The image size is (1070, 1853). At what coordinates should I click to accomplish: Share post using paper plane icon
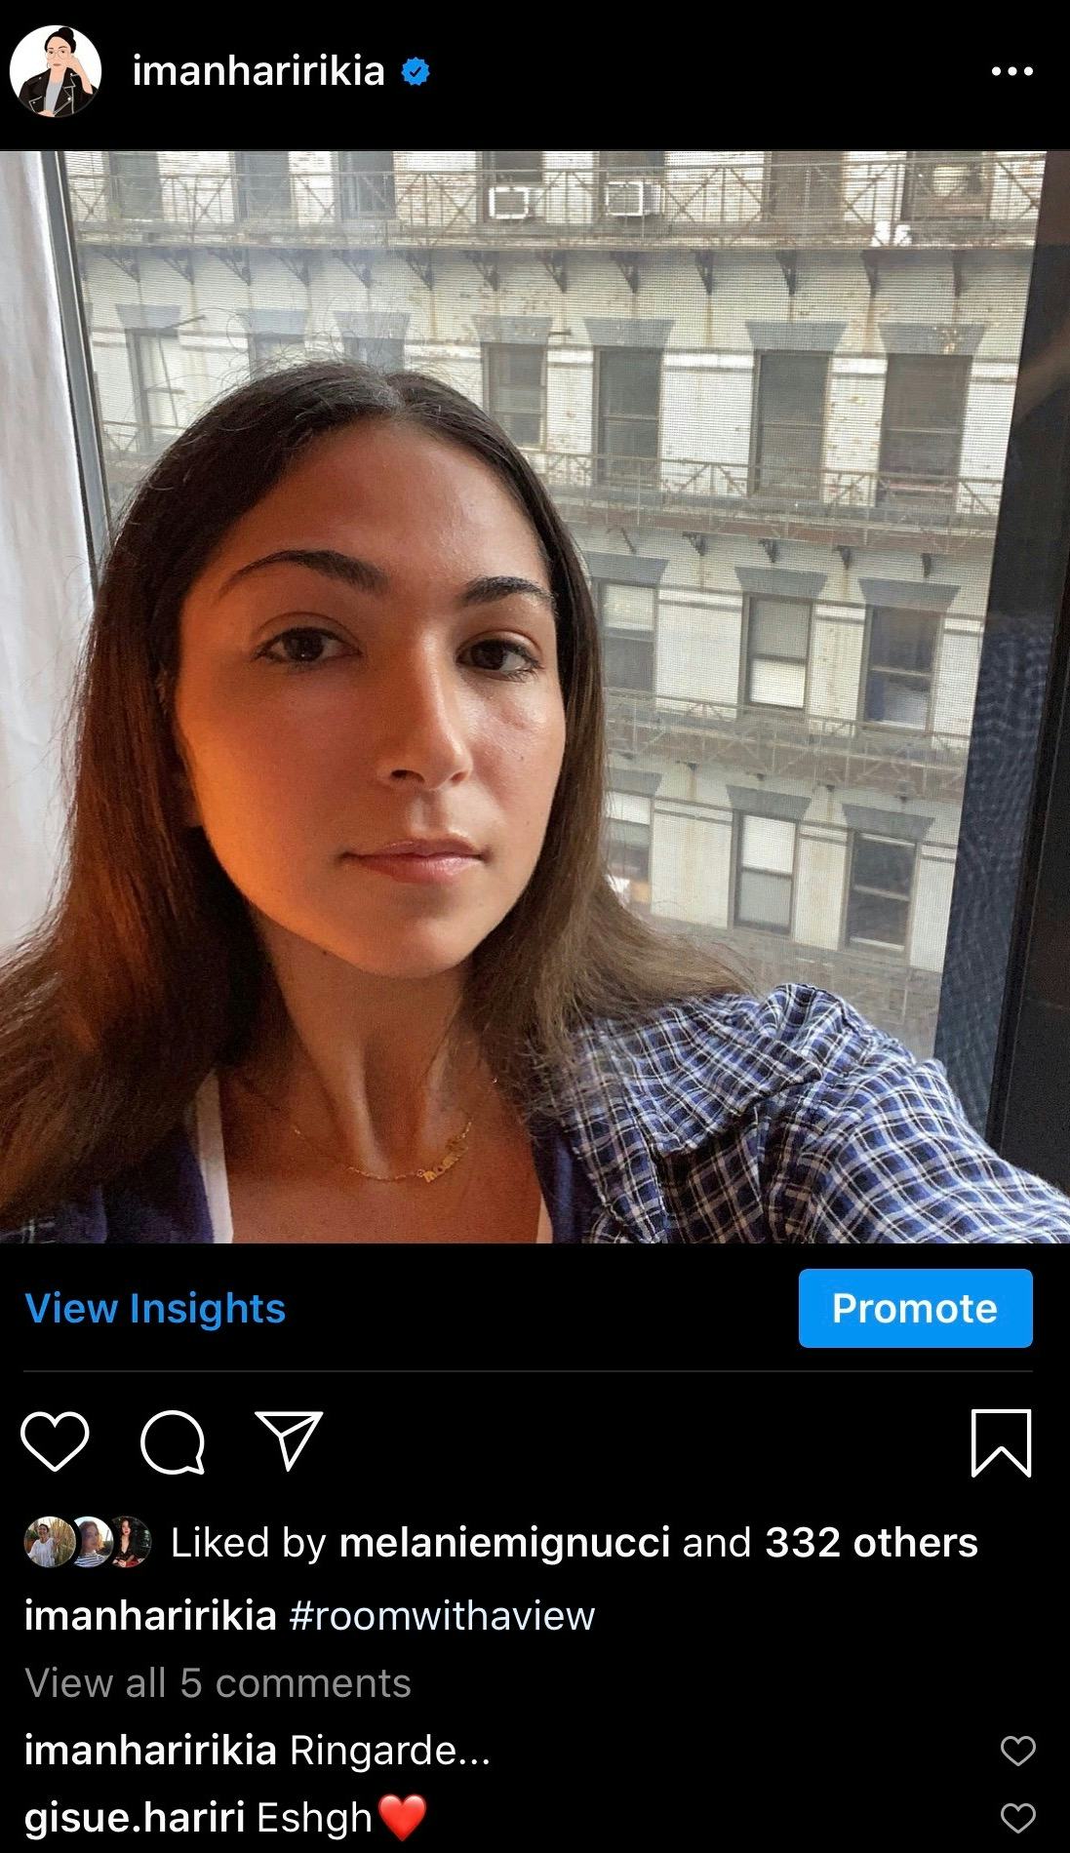point(289,1439)
